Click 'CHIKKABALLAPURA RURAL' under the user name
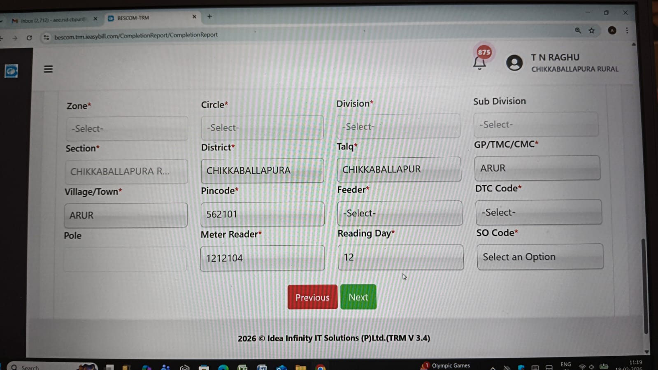This screenshot has width=658, height=370. click(x=575, y=69)
